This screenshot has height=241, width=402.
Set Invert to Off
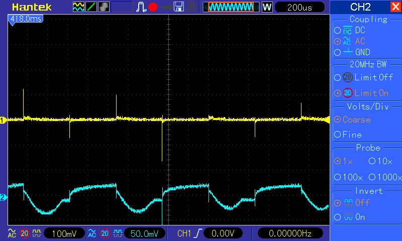352,203
